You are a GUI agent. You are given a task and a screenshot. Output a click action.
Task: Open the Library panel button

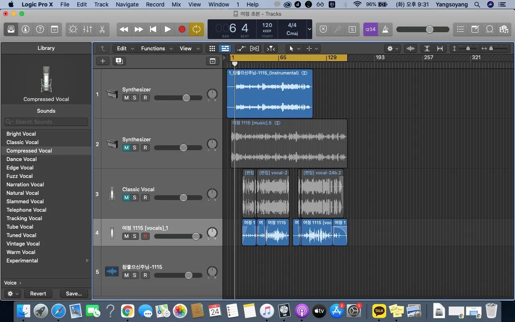tap(11, 29)
